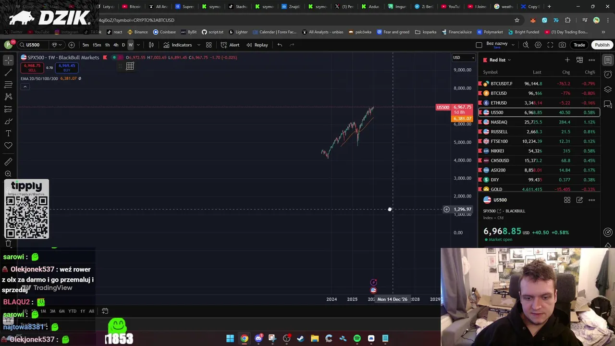The image size is (615, 346).
Task: Open the chart style candles selector
Action: 151,45
